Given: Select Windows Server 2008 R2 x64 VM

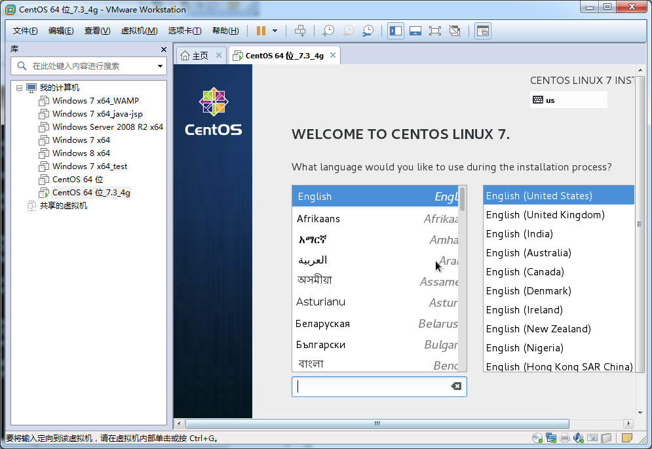Looking at the screenshot, I should pyautogui.click(x=107, y=127).
